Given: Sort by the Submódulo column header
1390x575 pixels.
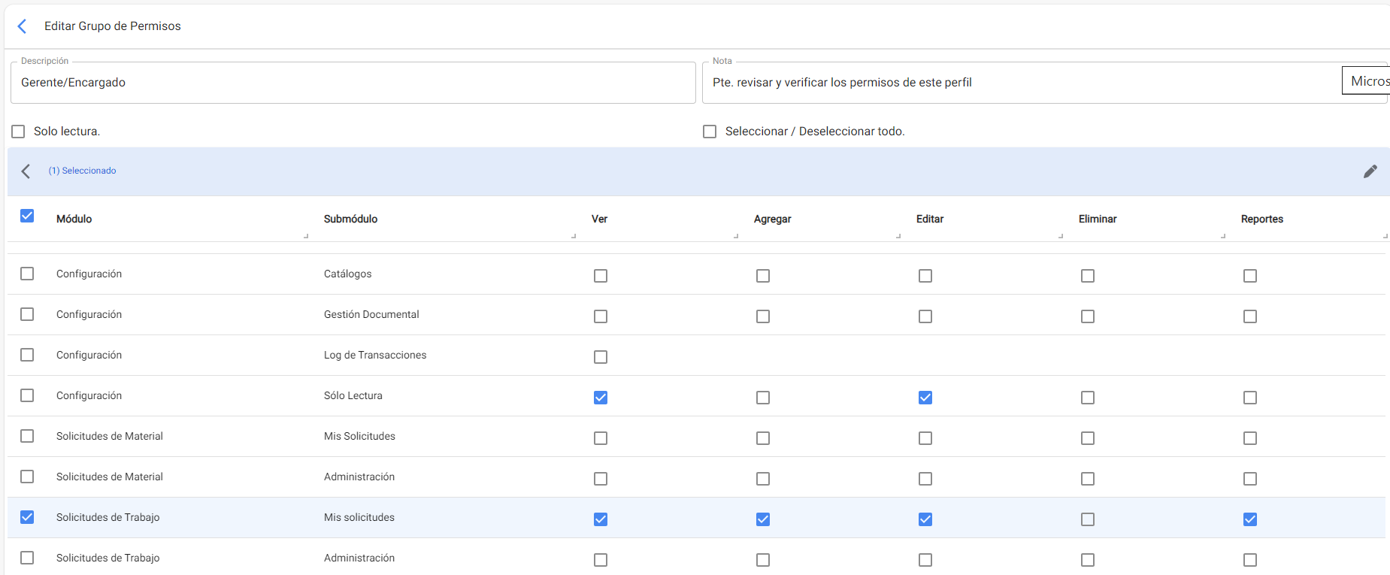Looking at the screenshot, I should click(x=350, y=219).
